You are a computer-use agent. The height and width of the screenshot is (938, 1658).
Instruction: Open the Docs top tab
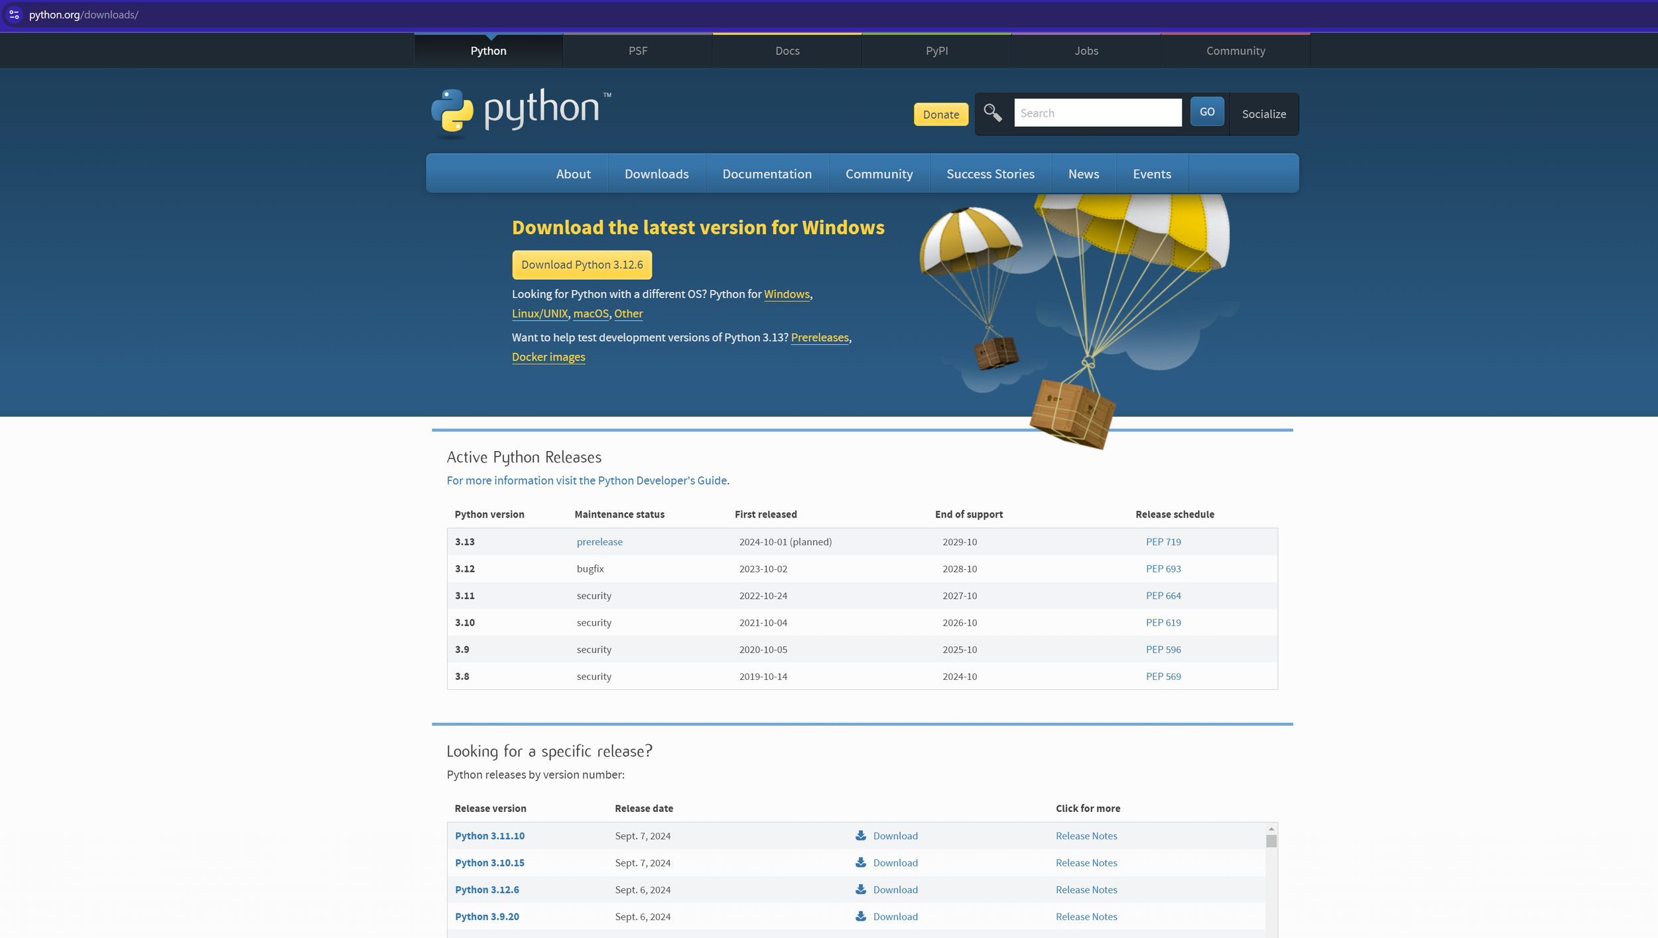787,51
